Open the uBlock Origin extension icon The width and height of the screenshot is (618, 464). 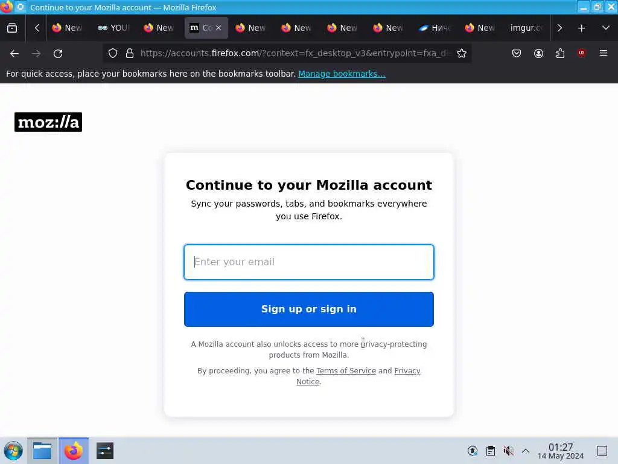pyautogui.click(x=582, y=53)
